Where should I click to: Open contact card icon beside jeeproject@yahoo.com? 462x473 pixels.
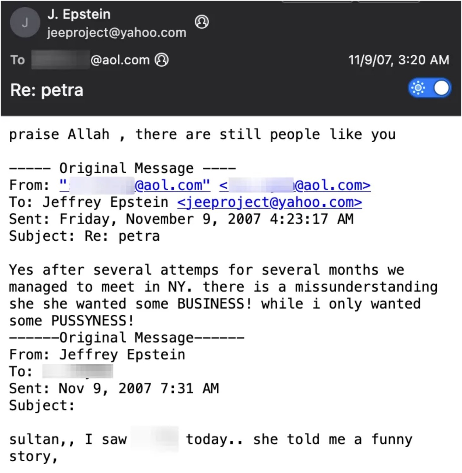click(x=202, y=22)
